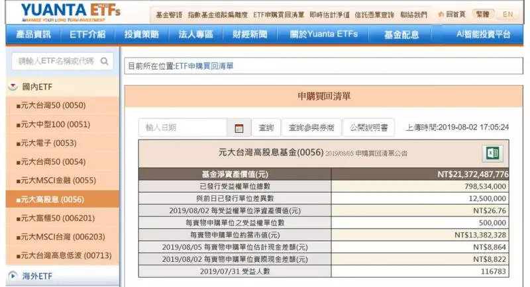Click the NT$26.76 NAV value
Screen dimensions: 530x287
[490, 211]
